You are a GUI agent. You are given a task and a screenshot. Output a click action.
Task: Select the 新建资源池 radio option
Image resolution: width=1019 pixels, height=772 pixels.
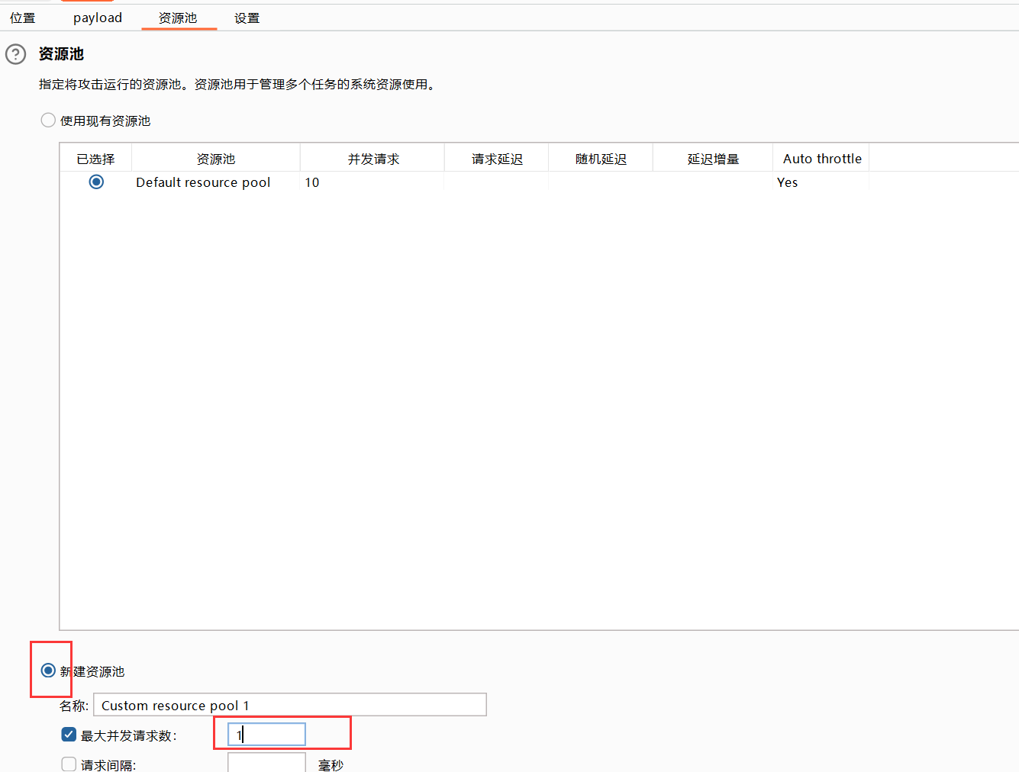[x=48, y=671]
